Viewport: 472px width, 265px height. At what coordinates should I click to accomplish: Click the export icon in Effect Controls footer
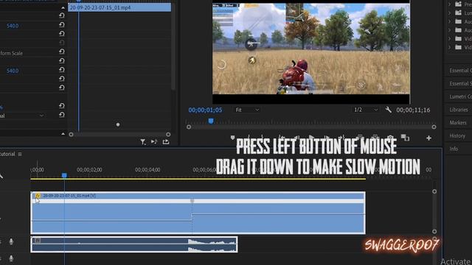pos(165,141)
